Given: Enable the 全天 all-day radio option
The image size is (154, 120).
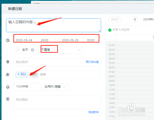Looking at the screenshot, I should 18,50.
